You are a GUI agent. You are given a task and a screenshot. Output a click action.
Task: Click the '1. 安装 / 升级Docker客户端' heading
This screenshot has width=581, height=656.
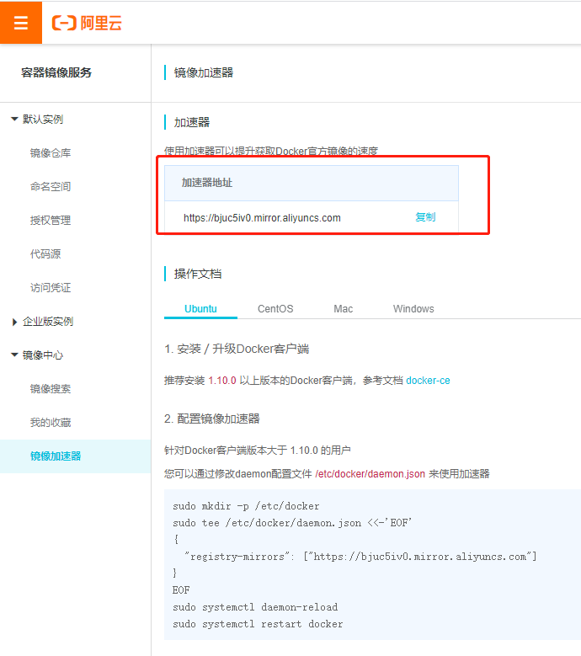click(x=237, y=349)
